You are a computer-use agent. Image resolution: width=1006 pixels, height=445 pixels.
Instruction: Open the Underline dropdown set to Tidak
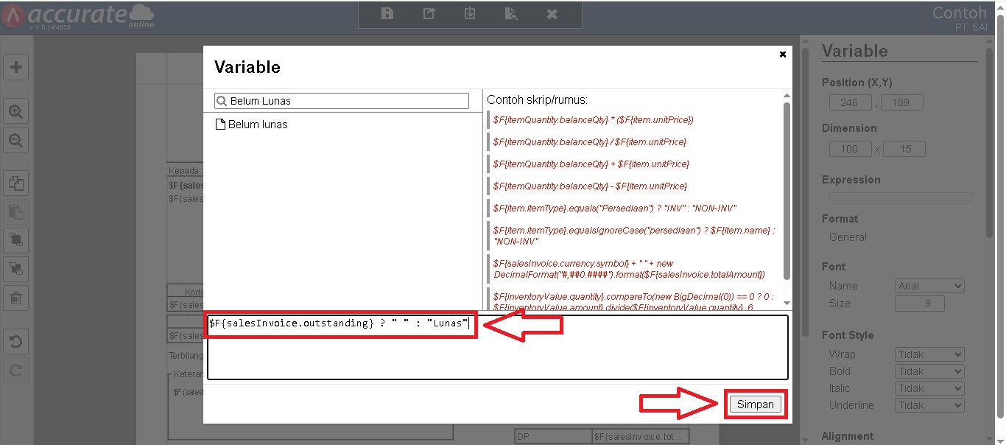tap(929, 405)
